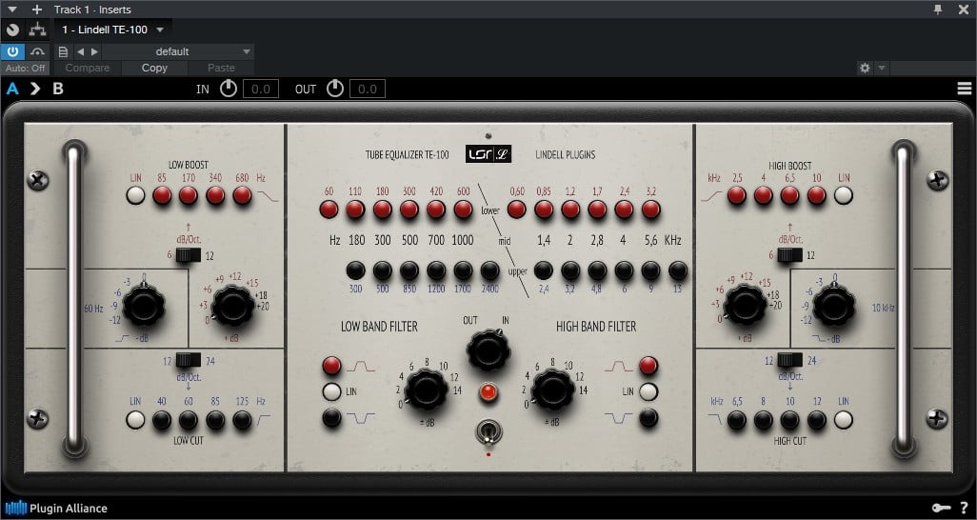Turn the 60 Hz -dB cut knob
Viewport: 977px width, 520px height.
[x=143, y=306]
